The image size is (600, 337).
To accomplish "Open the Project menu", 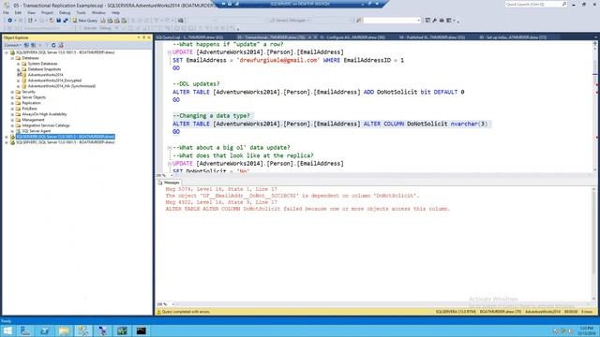I will (x=48, y=12).
